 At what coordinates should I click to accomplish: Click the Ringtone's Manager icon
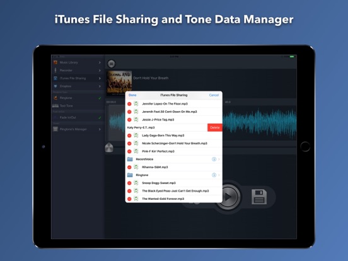coord(55,129)
